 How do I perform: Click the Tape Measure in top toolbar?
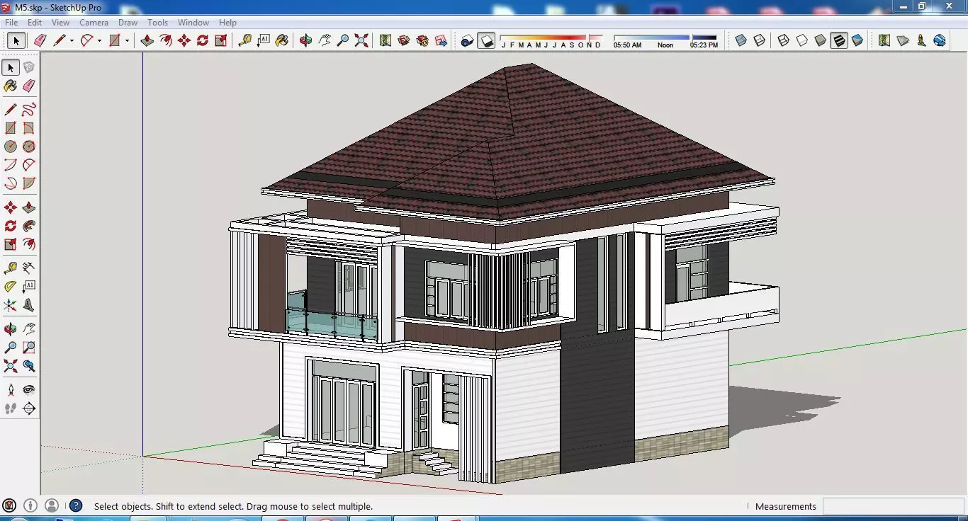pos(245,40)
